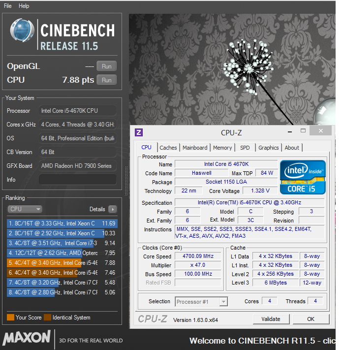This screenshot has height=350, width=342.
Task: Click the Cinebench globe logo icon
Action: tap(22, 31)
